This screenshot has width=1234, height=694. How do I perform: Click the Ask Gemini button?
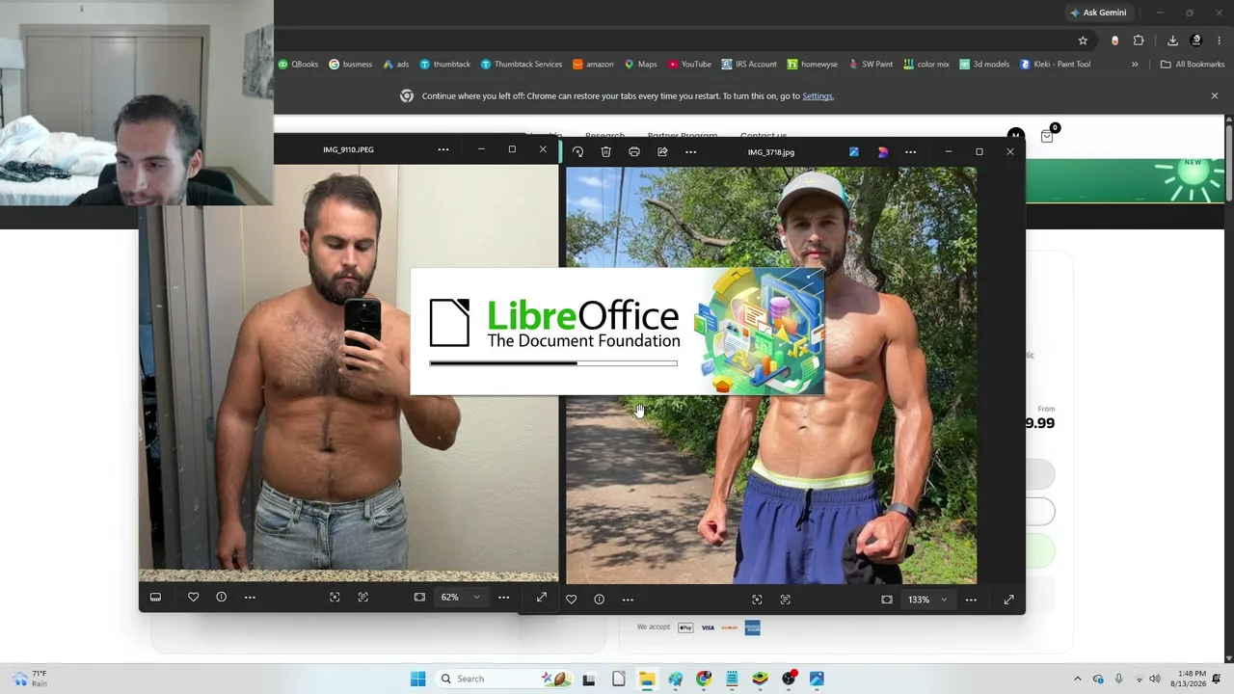(x=1098, y=13)
